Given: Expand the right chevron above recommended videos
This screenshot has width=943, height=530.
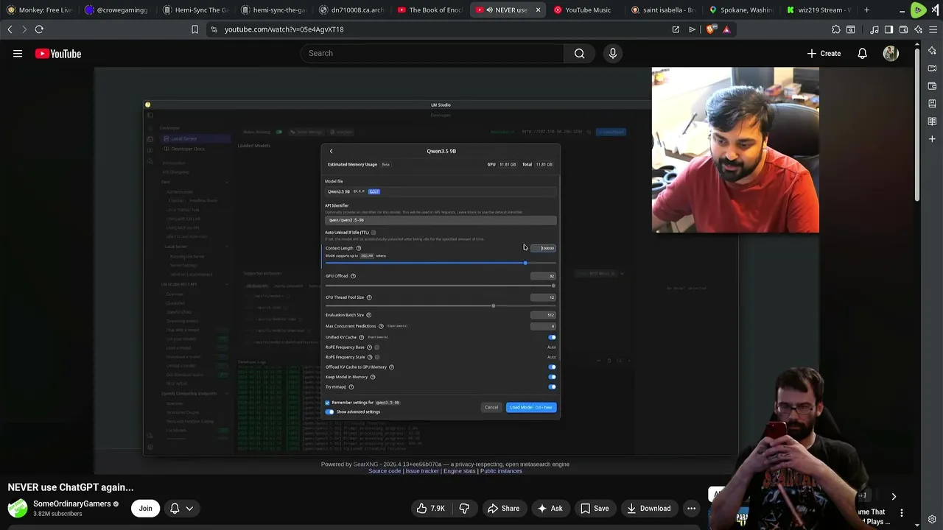Looking at the screenshot, I should coord(894,497).
